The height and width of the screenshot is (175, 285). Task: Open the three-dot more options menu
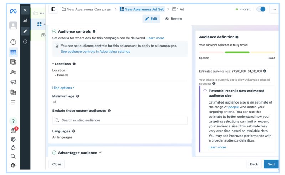274,9
